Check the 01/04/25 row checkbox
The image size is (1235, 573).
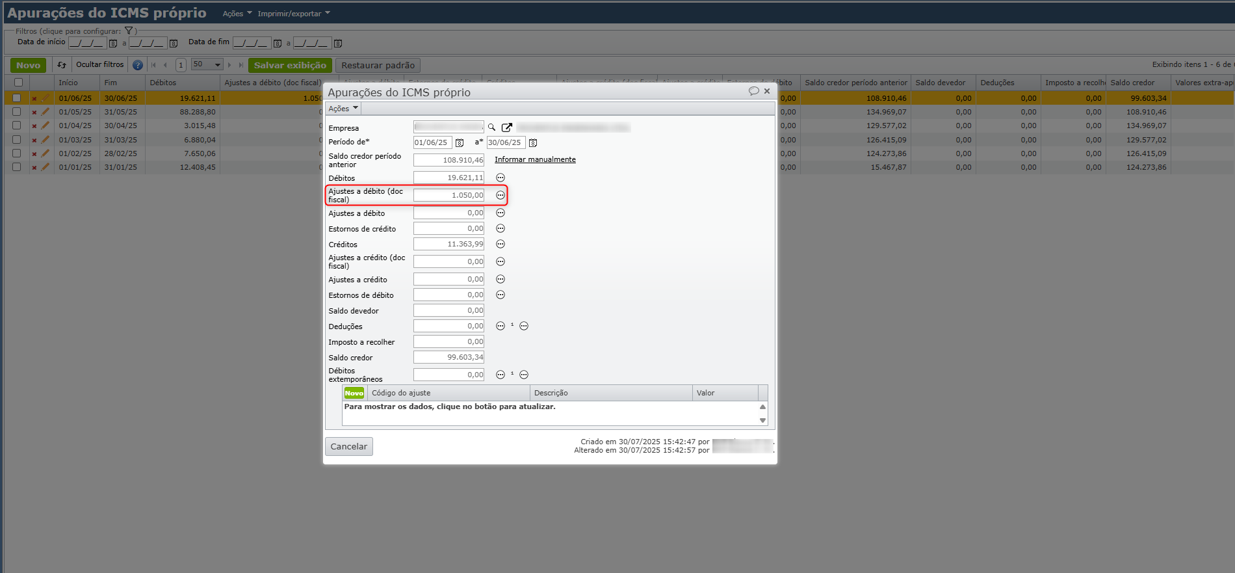(x=17, y=126)
